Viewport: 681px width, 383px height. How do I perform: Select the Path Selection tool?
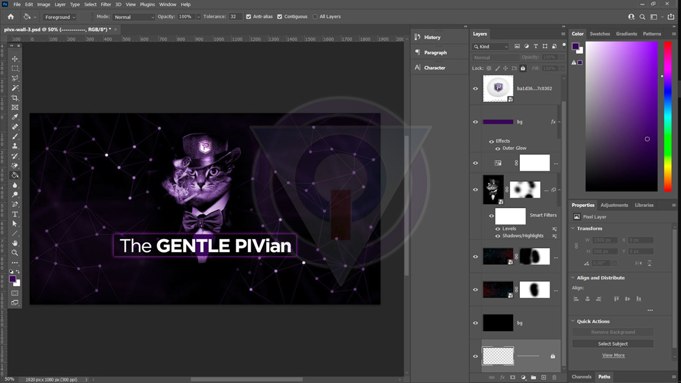15,224
